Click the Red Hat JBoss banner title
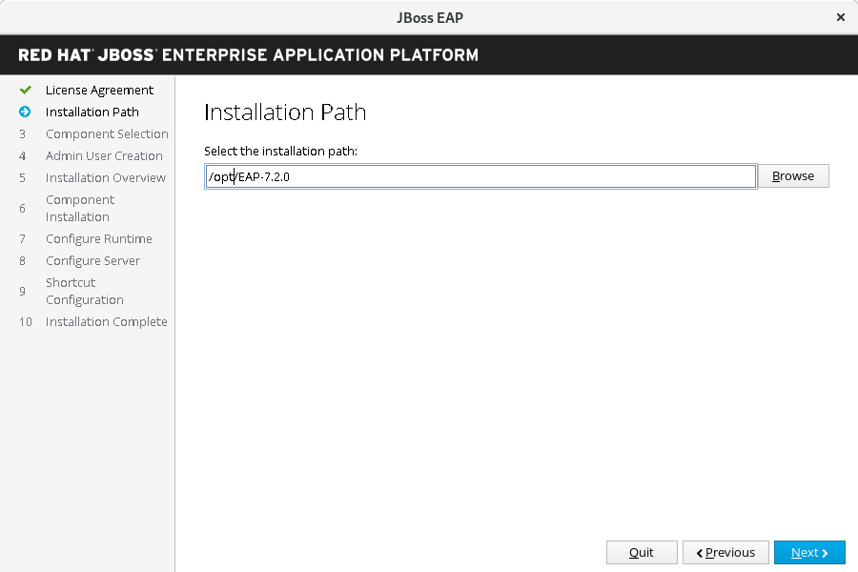 249,55
